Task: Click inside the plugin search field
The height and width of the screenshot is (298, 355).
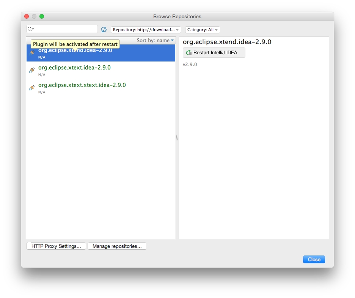Action: (x=63, y=29)
